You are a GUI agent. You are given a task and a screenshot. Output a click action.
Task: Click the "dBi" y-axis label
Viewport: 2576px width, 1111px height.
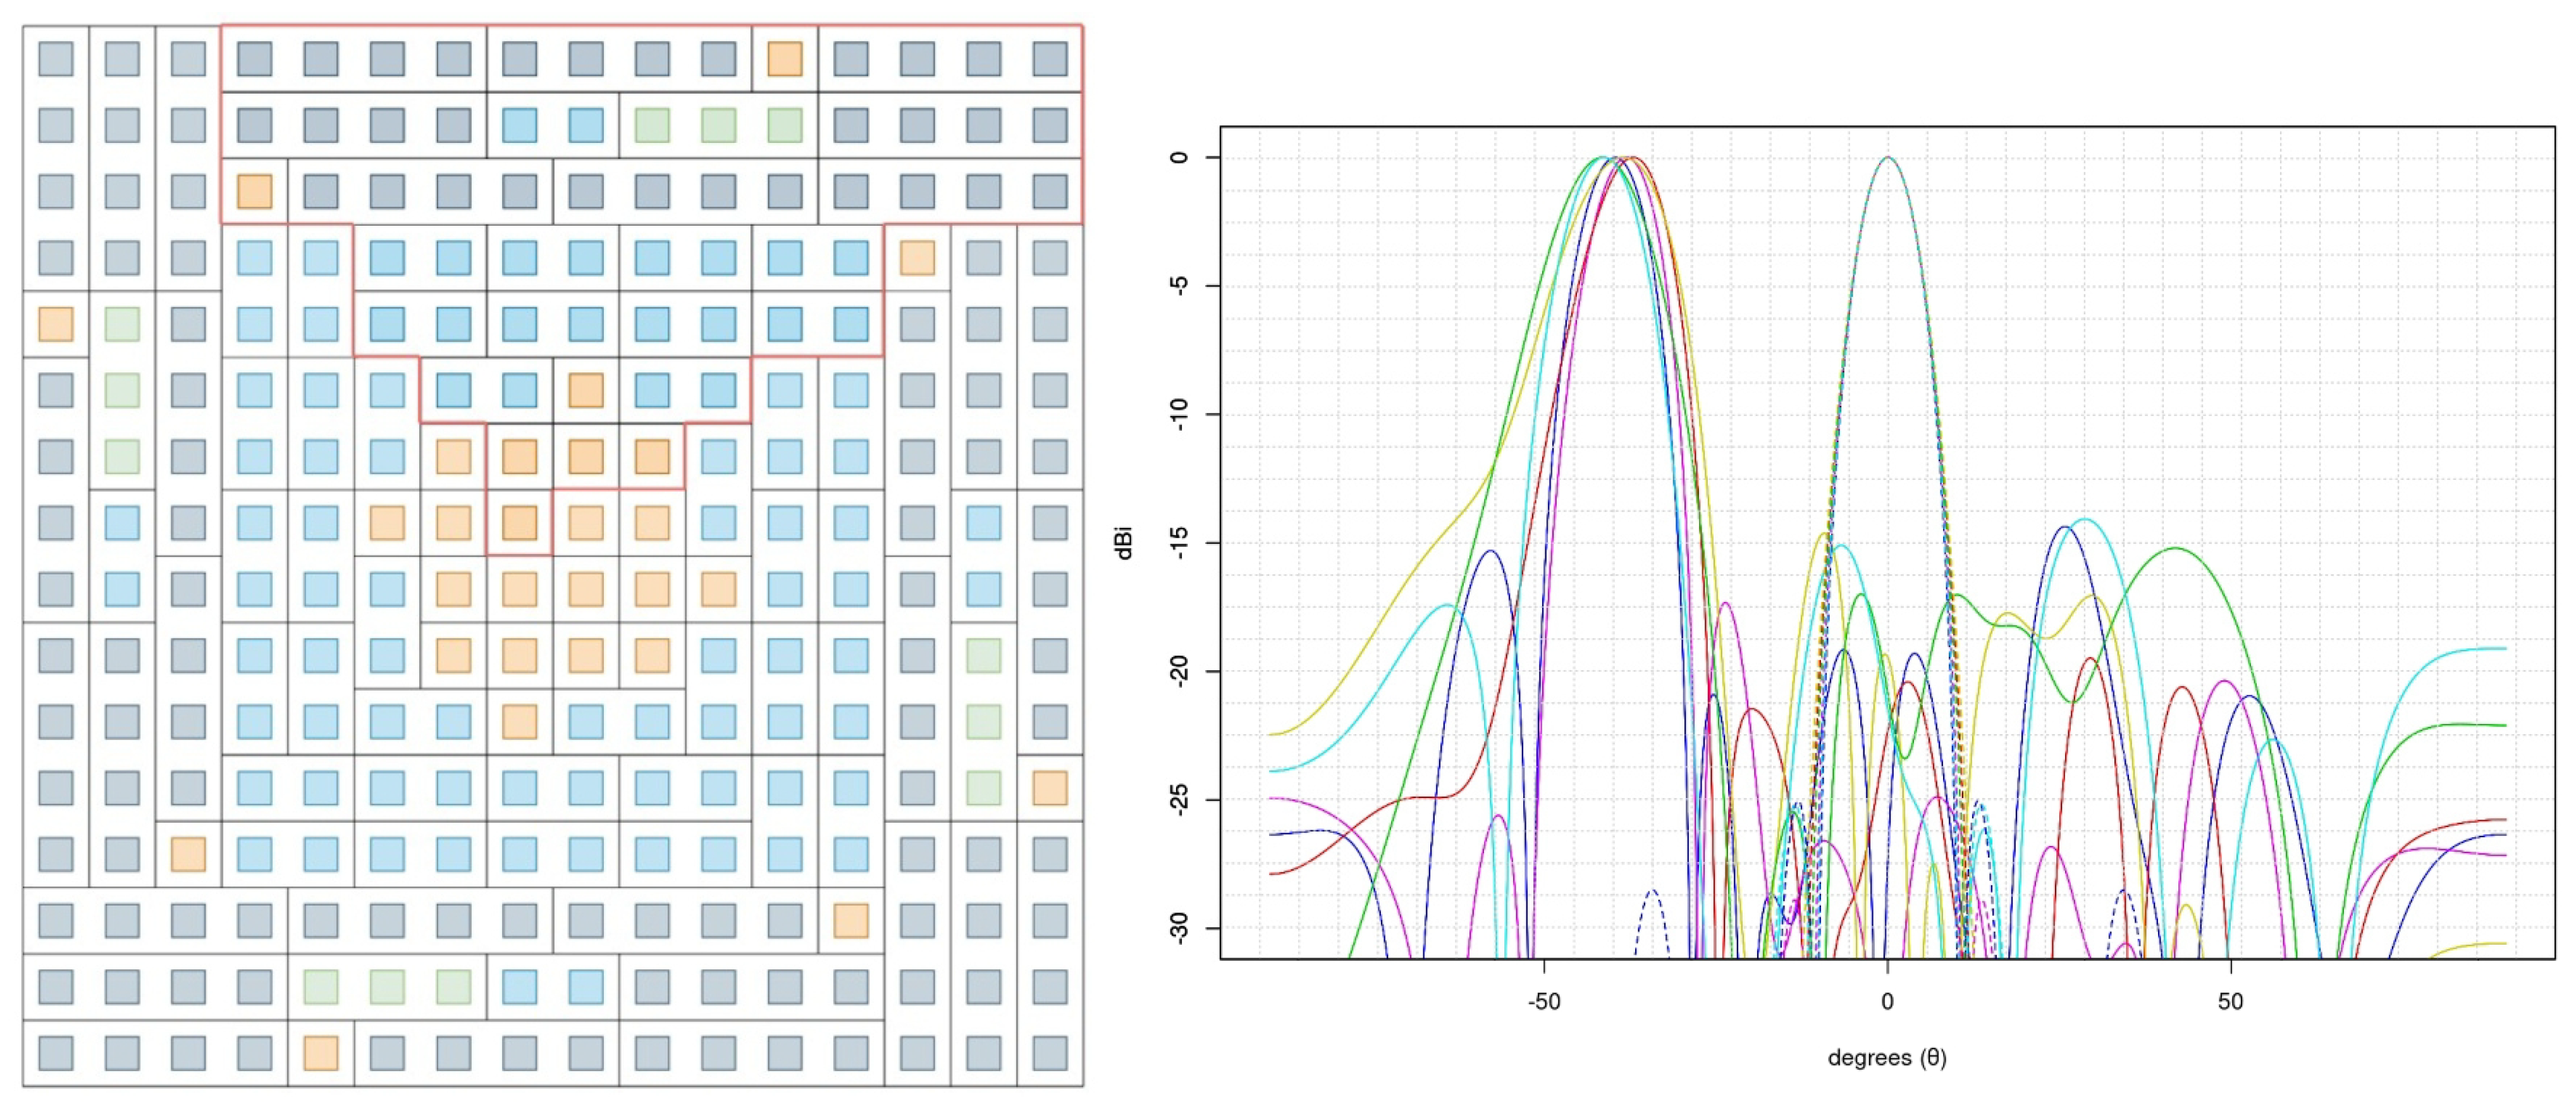[x=1124, y=543]
